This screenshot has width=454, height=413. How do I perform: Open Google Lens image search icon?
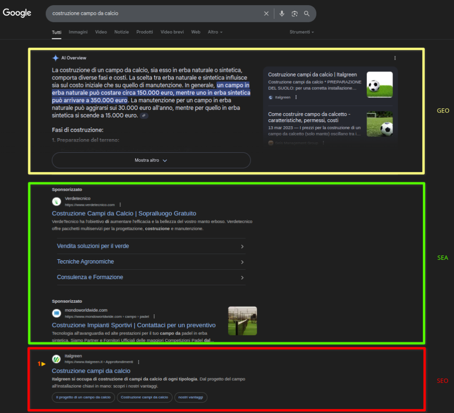click(x=295, y=14)
